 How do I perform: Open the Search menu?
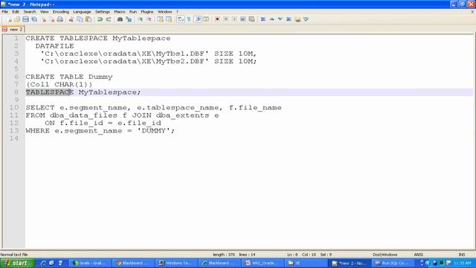[30, 12]
